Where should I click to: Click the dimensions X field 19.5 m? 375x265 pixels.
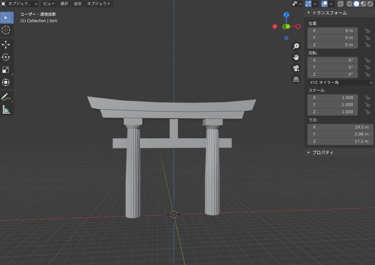(x=340, y=127)
